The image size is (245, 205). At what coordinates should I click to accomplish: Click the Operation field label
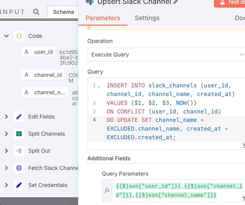tap(100, 41)
